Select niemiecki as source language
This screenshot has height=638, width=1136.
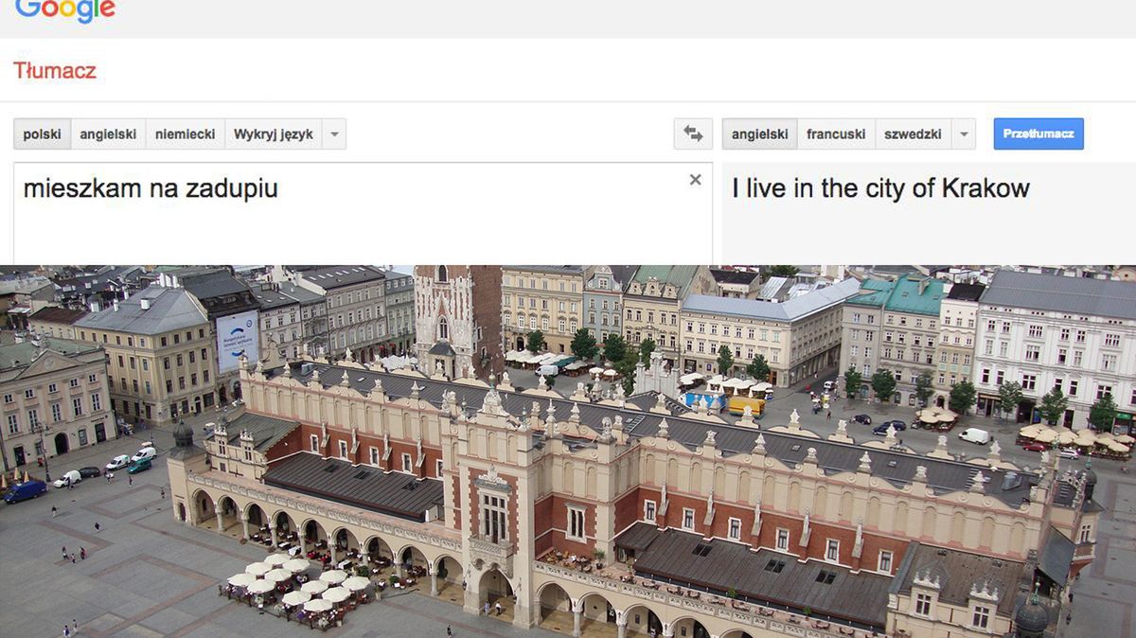tap(185, 134)
